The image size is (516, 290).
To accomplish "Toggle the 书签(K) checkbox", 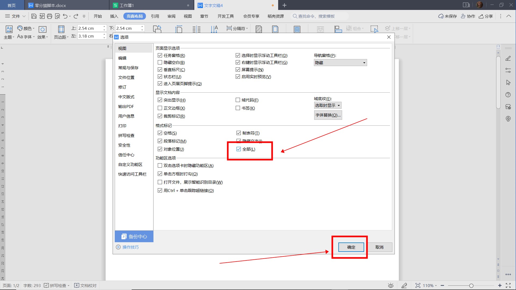I will pos(238,108).
